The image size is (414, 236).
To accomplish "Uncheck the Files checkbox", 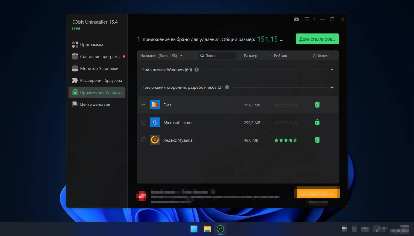I will [x=144, y=105].
